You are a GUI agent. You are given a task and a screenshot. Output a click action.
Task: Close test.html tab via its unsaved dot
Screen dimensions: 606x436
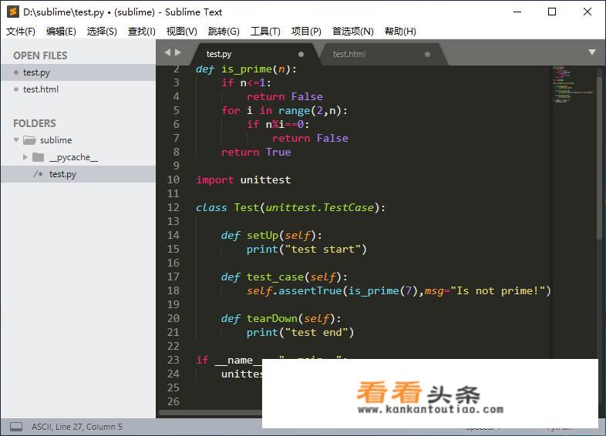(x=427, y=55)
